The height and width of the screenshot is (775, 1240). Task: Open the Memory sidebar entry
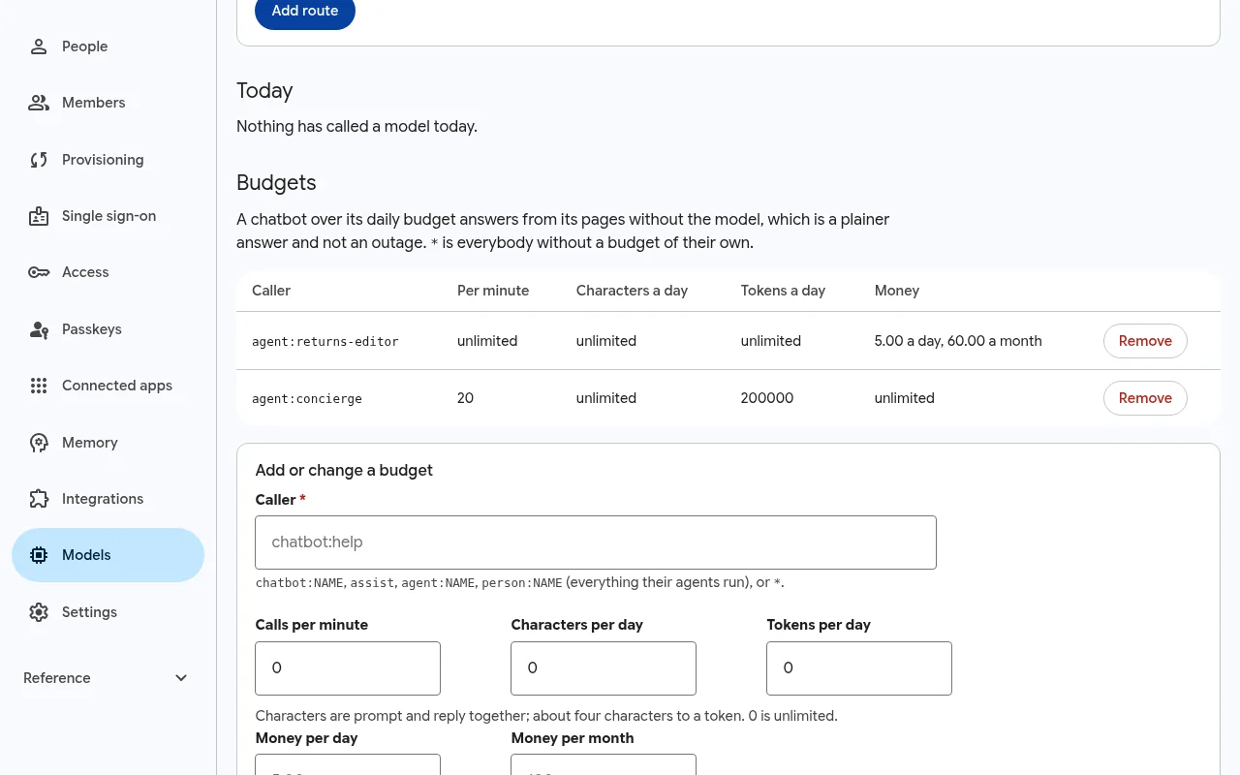click(x=108, y=443)
